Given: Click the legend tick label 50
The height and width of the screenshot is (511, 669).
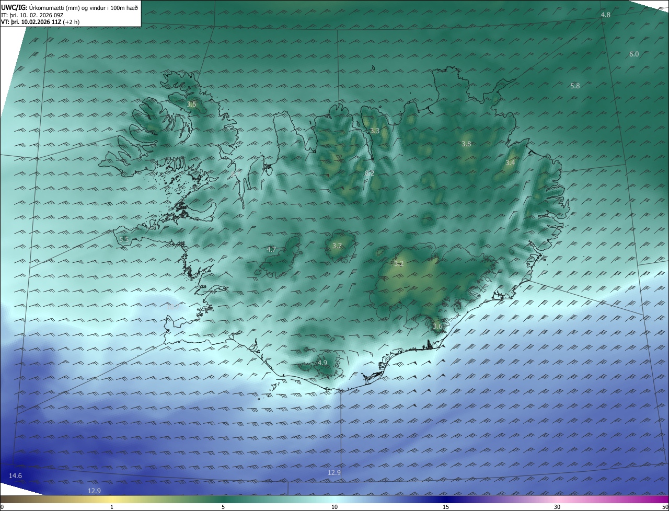Looking at the screenshot, I should (x=665, y=507).
